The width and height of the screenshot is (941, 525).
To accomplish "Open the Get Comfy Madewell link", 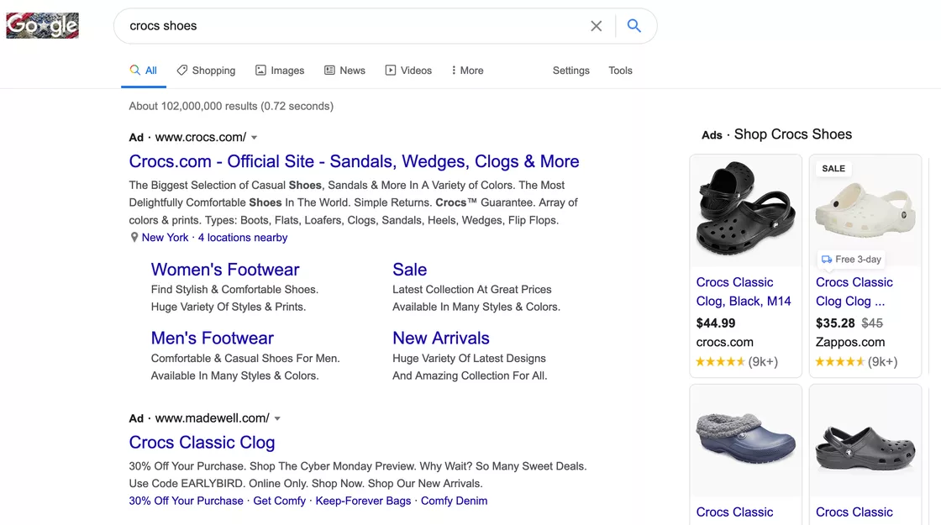I will pyautogui.click(x=279, y=501).
